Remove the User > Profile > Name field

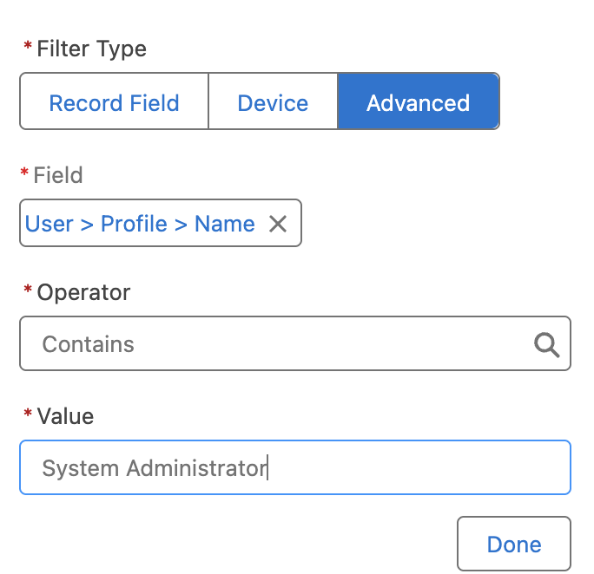click(x=278, y=224)
